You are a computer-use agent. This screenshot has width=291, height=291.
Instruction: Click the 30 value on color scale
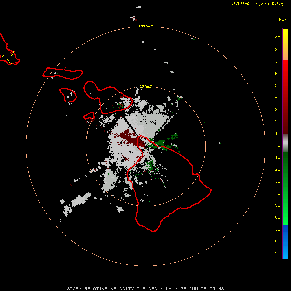278,110
